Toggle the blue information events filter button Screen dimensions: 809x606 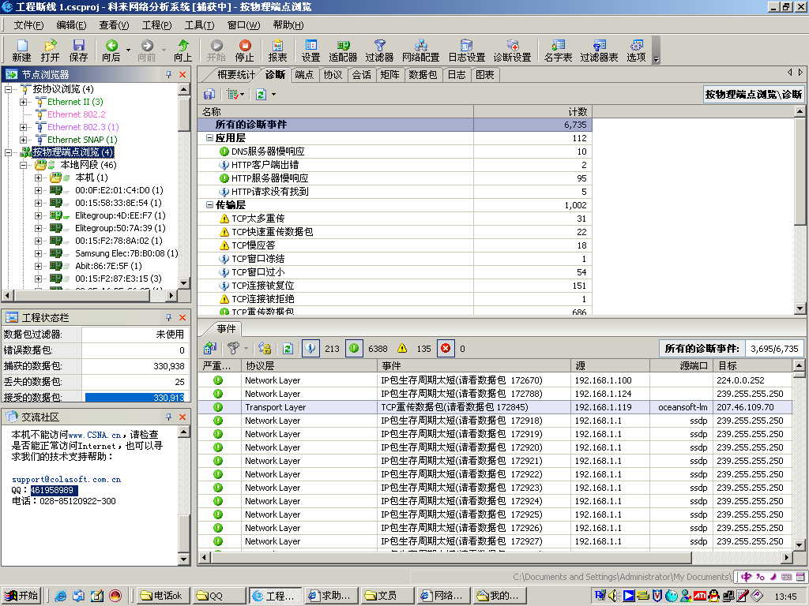(x=310, y=348)
